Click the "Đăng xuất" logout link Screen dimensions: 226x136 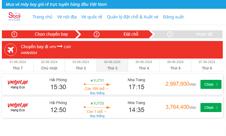pyautogui.click(x=174, y=17)
